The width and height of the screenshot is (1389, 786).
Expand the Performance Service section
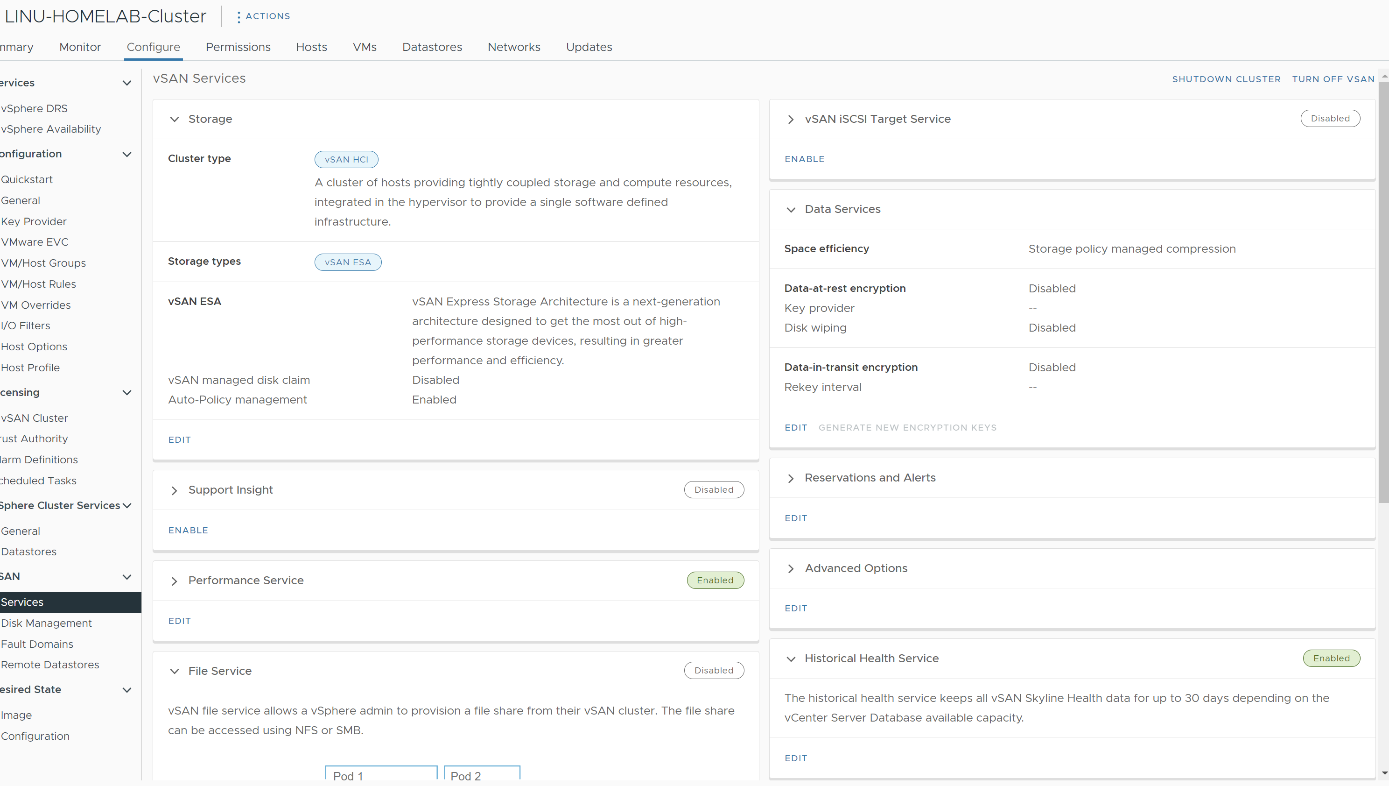174,581
